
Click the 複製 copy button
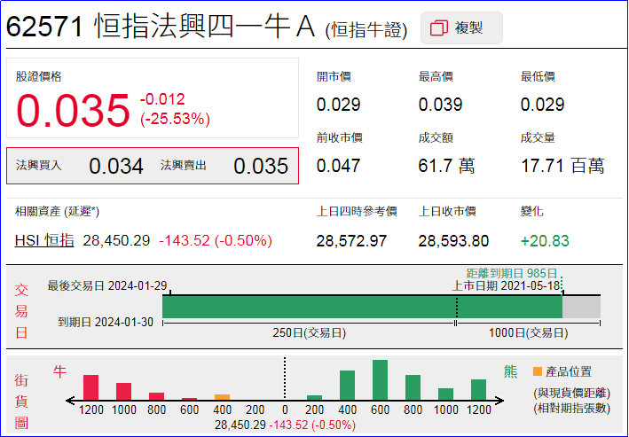461,28
